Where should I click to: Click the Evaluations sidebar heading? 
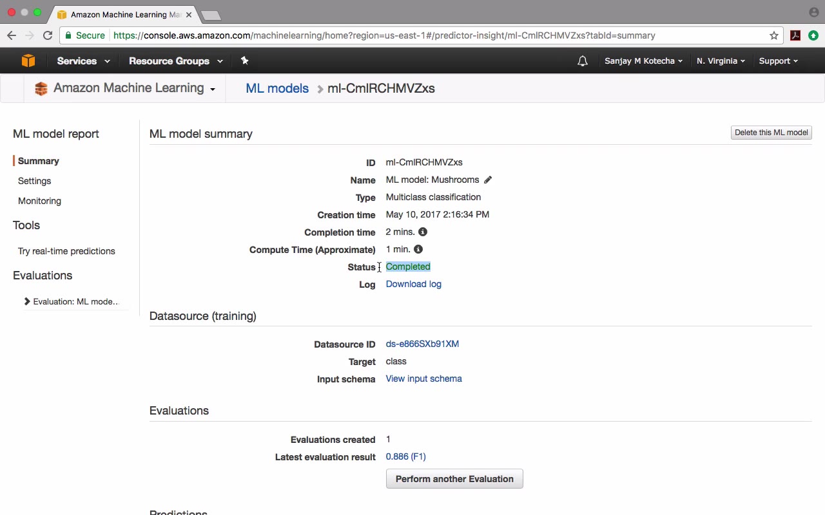click(43, 276)
